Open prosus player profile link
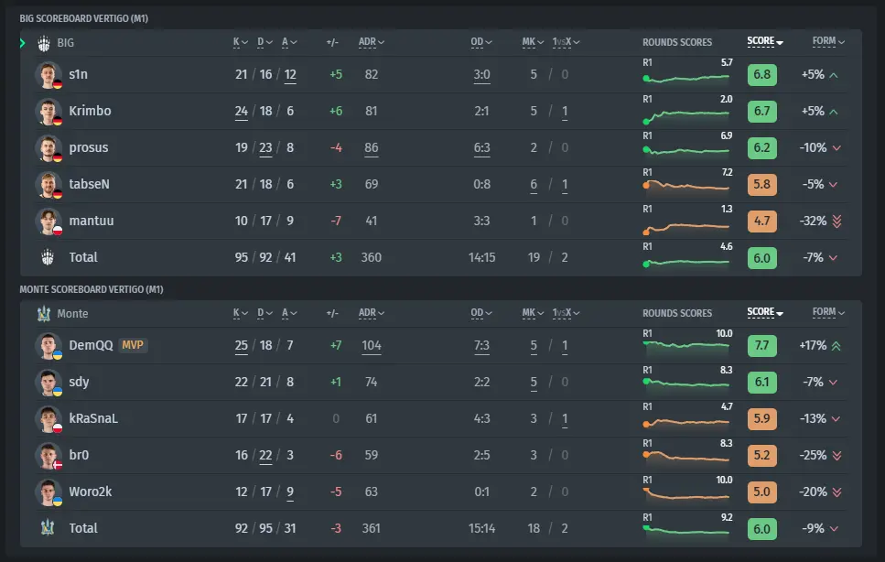This screenshot has width=885, height=562. pyautogui.click(x=89, y=148)
